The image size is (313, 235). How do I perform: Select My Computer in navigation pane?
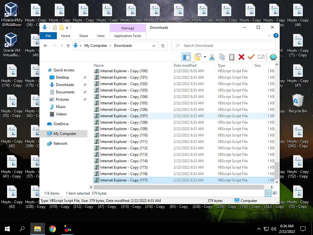tap(65, 134)
